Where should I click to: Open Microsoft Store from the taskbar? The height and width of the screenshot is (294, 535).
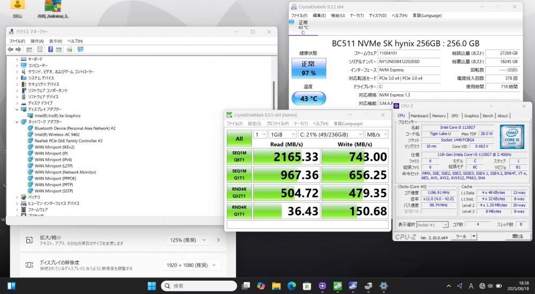coord(307,286)
